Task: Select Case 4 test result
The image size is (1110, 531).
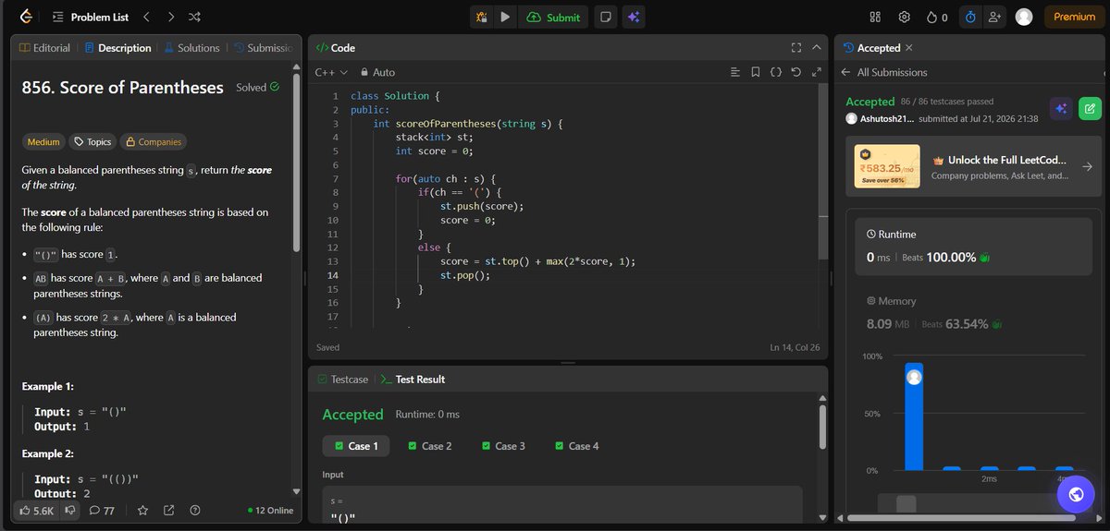Action: click(577, 446)
